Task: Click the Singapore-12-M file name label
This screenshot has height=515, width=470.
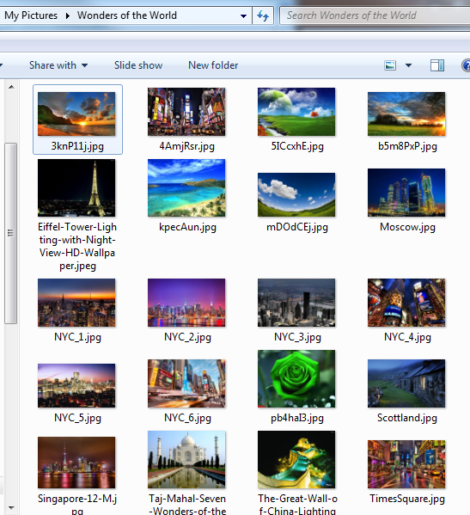Action: tap(77, 504)
